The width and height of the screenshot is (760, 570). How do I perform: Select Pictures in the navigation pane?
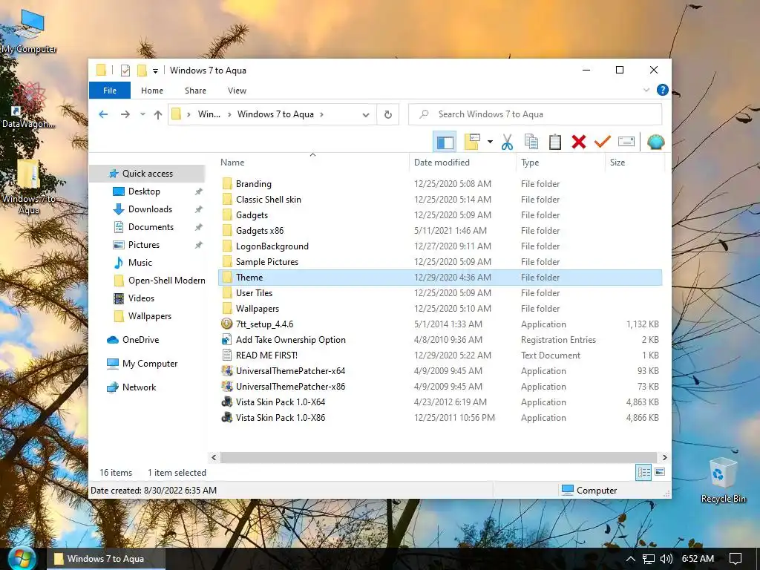coord(143,245)
